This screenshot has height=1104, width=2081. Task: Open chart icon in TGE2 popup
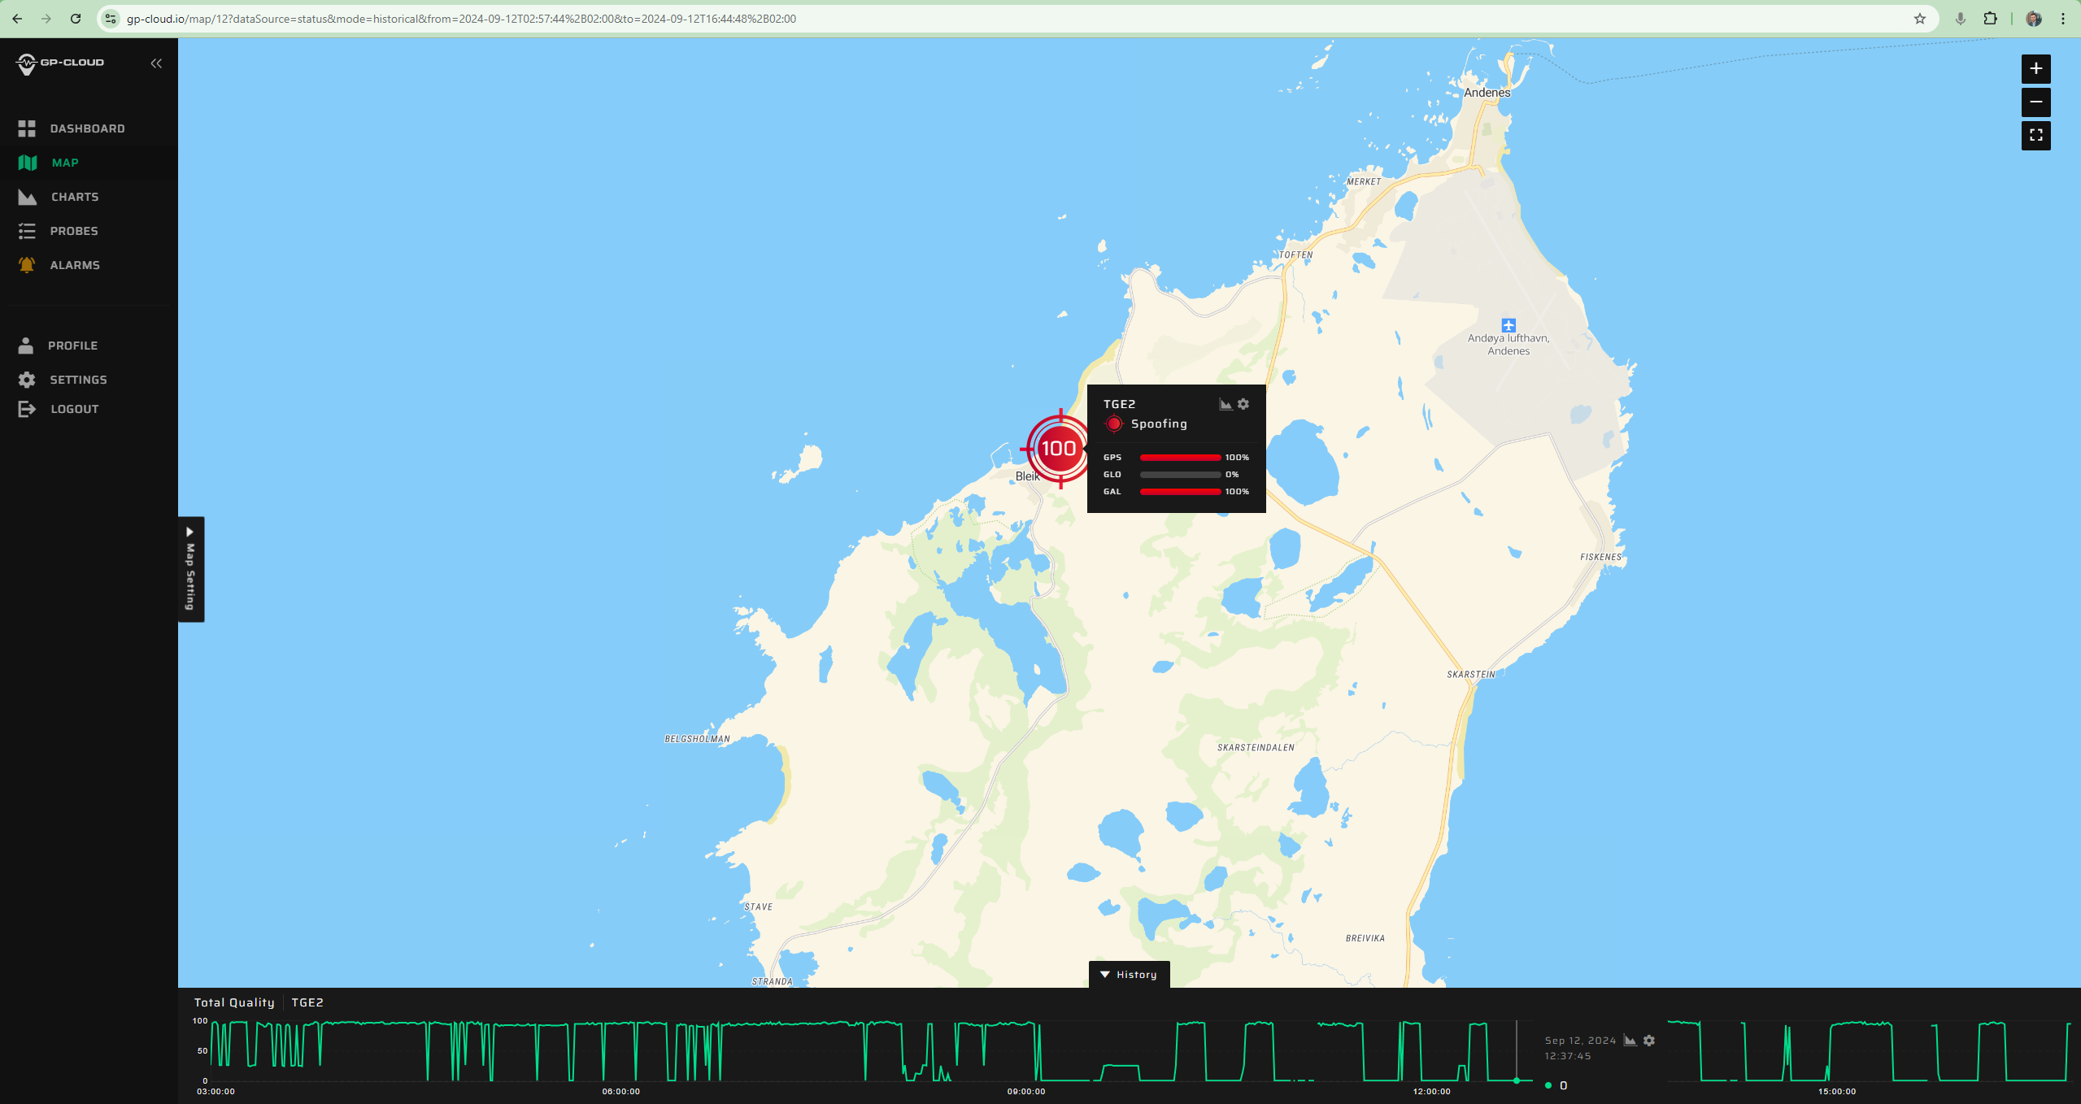(1226, 404)
